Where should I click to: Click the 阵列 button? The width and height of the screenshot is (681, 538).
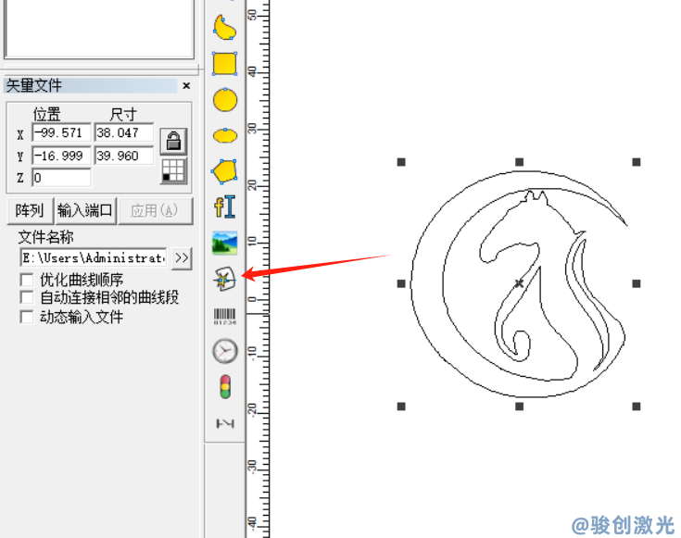pyautogui.click(x=30, y=211)
